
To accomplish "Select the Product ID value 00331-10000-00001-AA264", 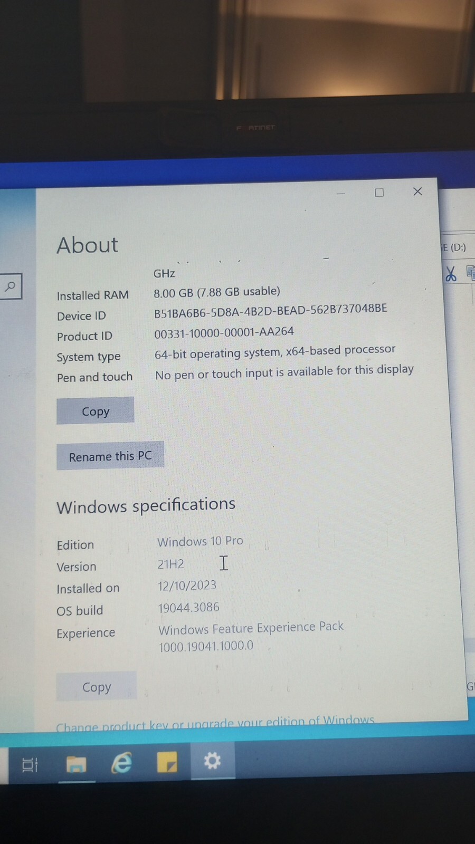I will pos(224,333).
